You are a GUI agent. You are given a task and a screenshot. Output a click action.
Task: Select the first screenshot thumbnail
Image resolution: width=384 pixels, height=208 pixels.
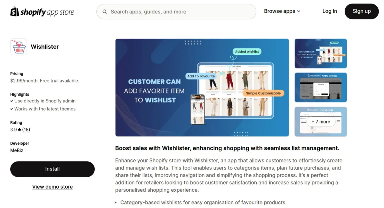point(321,53)
